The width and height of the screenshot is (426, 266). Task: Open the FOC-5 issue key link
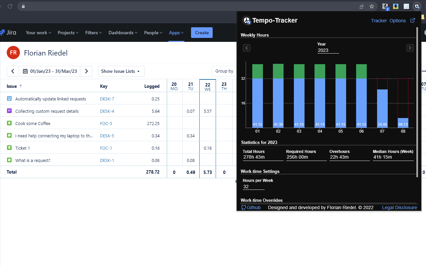106,123
